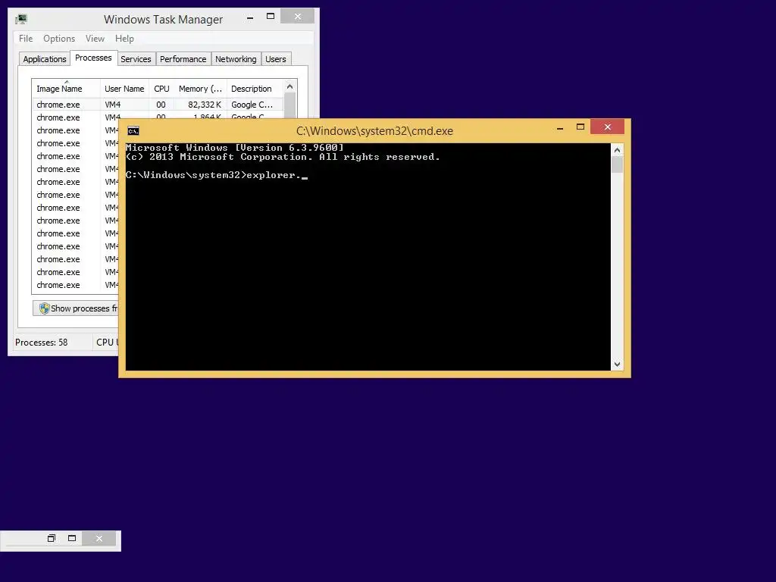Click the Google C... description in first row

tap(252, 105)
